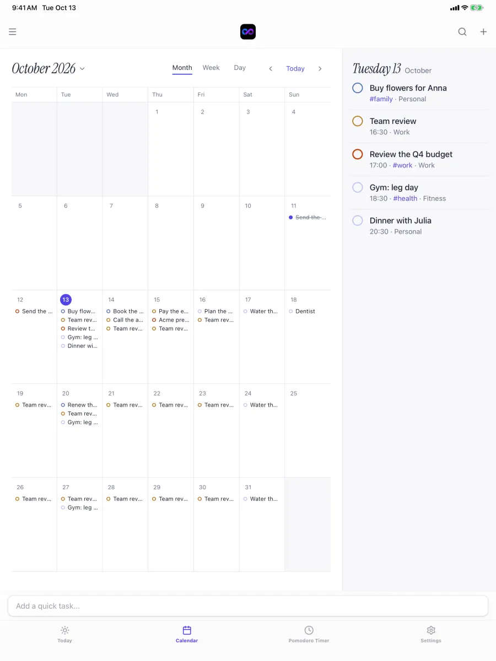
Task: Tap the Wi-Fi status icon
Action: coord(465,8)
